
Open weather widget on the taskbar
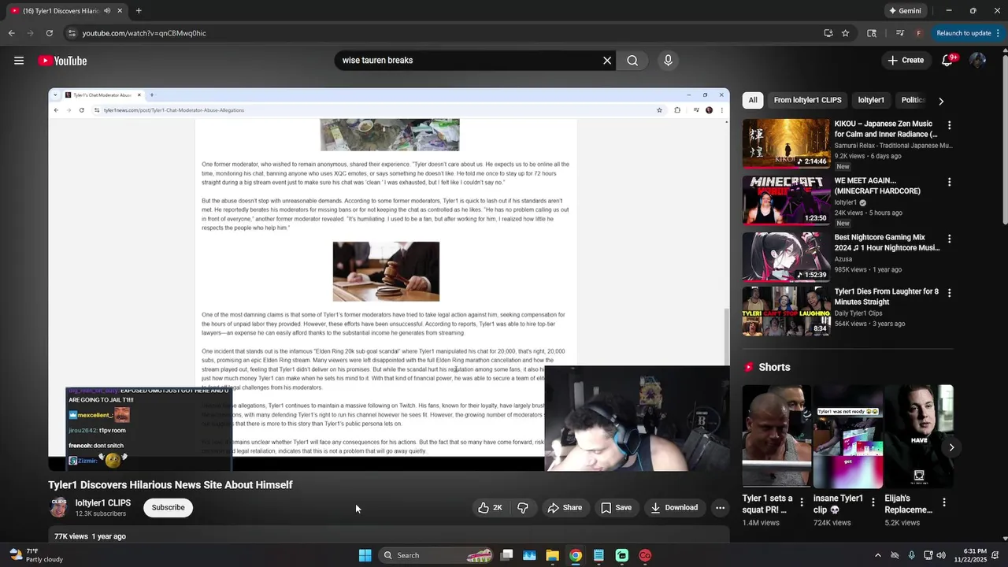coord(35,555)
